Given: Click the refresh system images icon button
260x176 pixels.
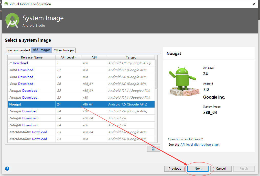Looking at the screenshot, I should click(153, 149).
